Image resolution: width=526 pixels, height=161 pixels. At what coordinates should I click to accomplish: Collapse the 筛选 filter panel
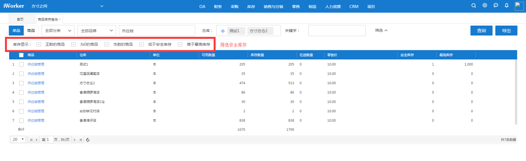click(x=381, y=31)
